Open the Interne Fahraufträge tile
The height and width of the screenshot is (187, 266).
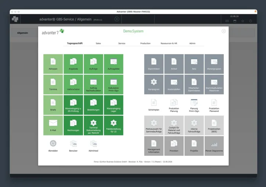(x=194, y=126)
